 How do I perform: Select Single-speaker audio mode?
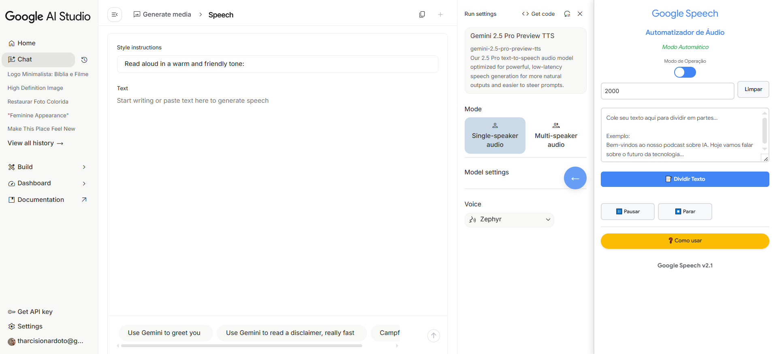495,136
